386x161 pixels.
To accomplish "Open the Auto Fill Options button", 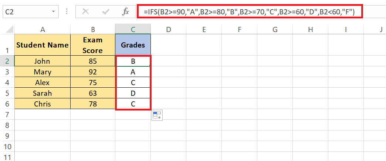I will (x=157, y=115).
